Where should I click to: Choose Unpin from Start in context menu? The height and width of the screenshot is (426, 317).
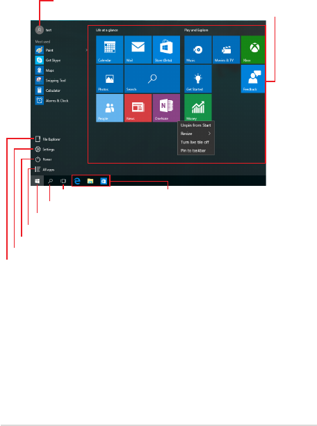195,125
